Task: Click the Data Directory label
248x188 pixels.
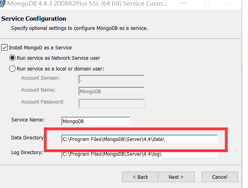Action: [28, 138]
